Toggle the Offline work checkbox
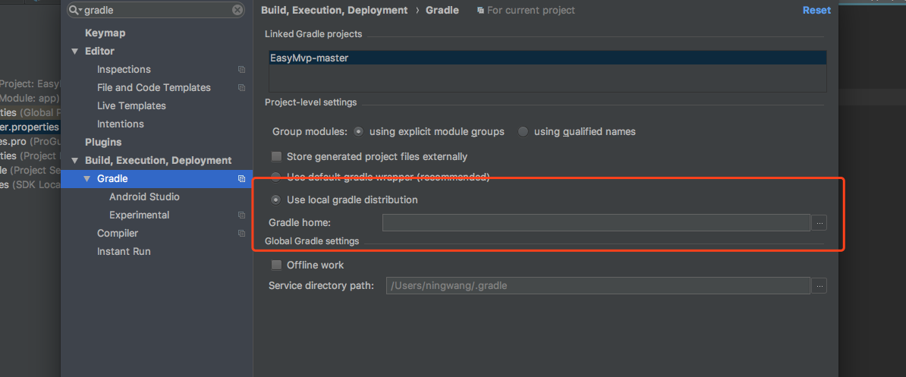The height and width of the screenshot is (377, 906). (277, 265)
